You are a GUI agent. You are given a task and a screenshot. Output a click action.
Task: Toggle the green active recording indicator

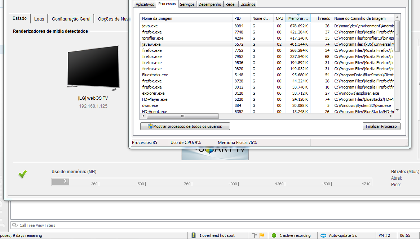coord(274,234)
